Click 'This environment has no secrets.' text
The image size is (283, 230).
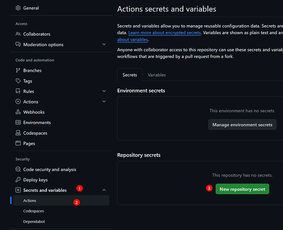pos(242,110)
